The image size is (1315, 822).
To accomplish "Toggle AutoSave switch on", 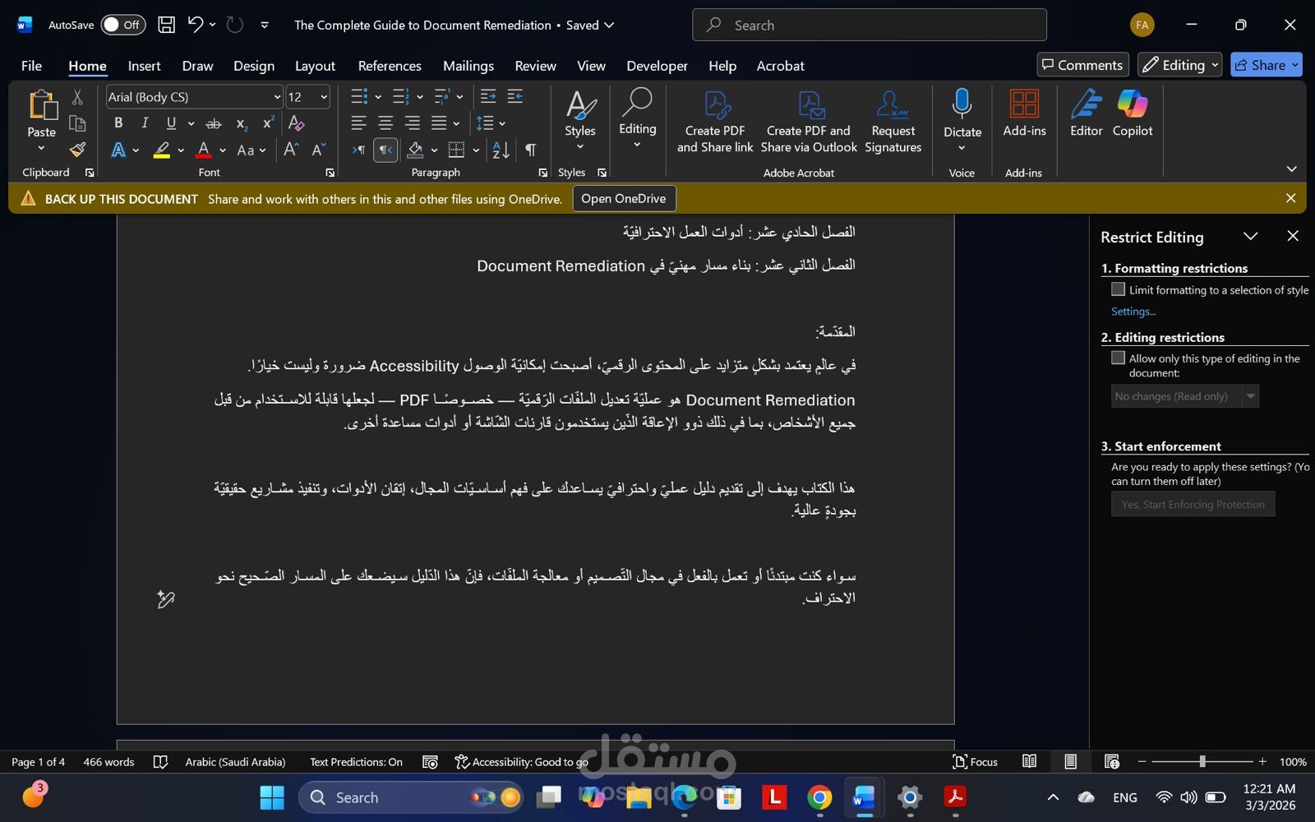I will pos(123,25).
